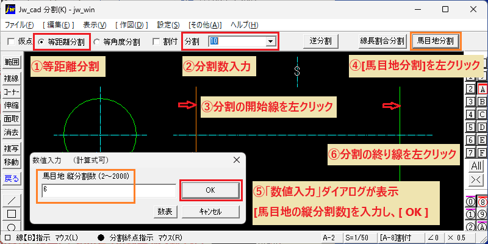
Task: Click circled layer group 9 button
Action: coord(483,215)
